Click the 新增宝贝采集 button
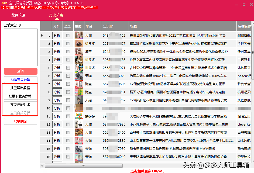Screen dimensions: 254x173 coord(20,79)
